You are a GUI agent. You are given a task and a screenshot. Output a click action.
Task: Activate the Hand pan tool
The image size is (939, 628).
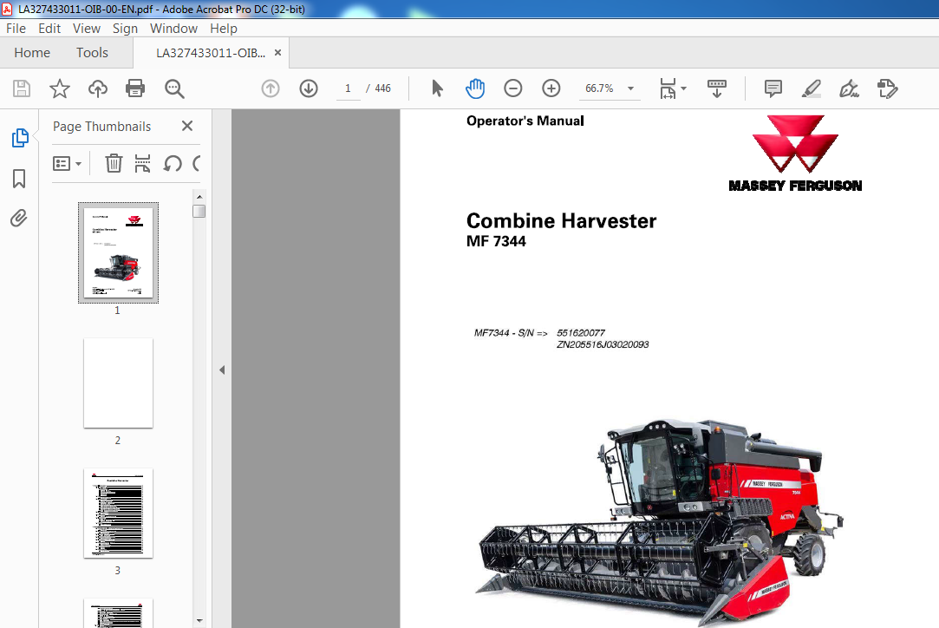point(475,88)
